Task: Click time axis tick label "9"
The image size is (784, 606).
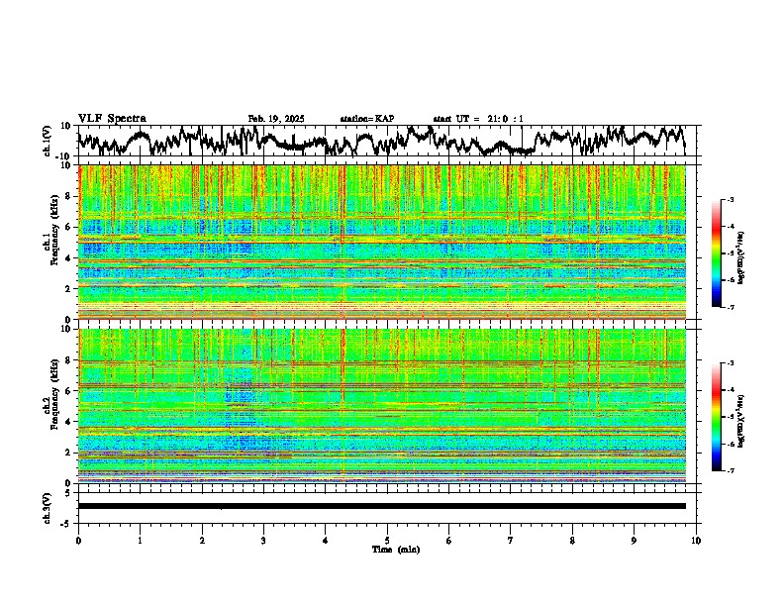Action: 634,541
